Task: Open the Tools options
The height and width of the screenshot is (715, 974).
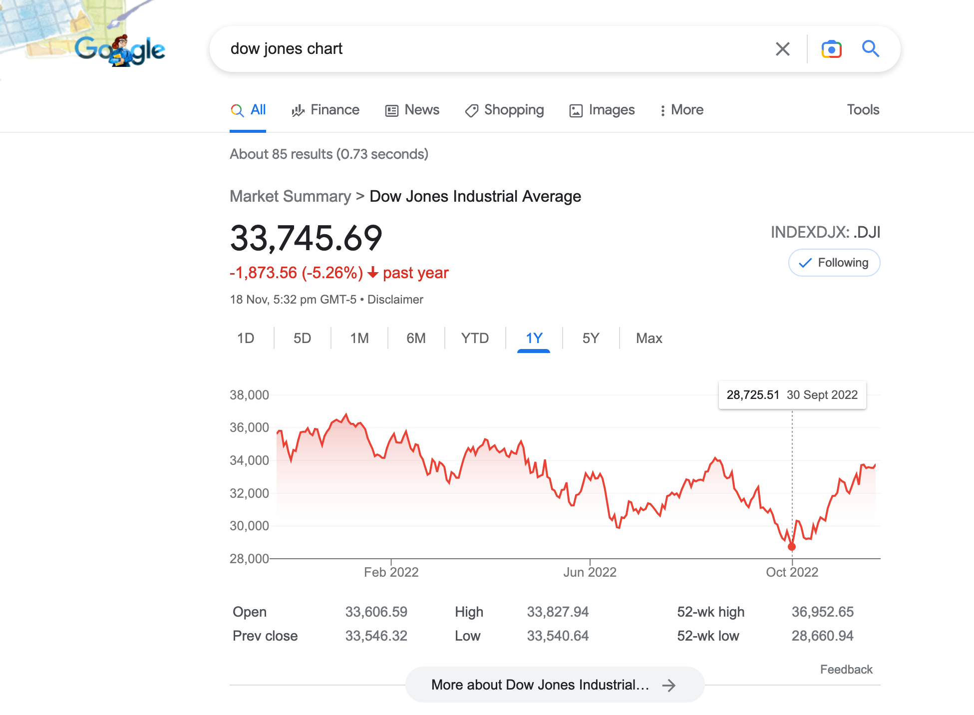Action: coord(863,110)
